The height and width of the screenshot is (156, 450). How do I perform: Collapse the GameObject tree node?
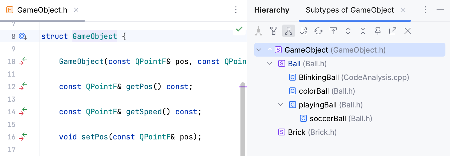[x=259, y=50]
